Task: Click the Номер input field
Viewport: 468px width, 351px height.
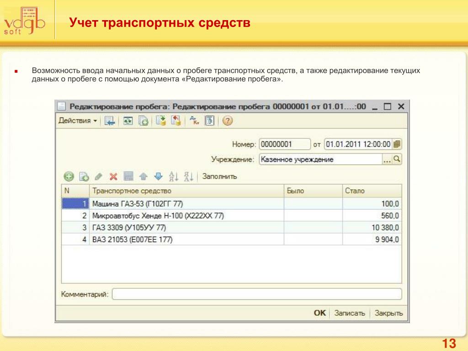Action: coord(284,144)
